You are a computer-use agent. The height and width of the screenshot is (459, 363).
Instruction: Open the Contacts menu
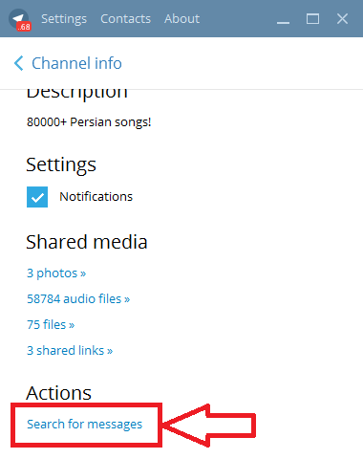125,19
